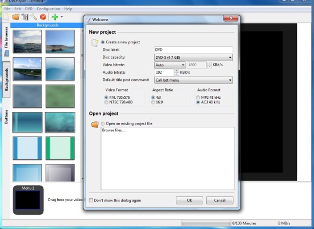Viewport: 314px width, 229px height.
Task: Open the Help menu
Action: pos(69,9)
